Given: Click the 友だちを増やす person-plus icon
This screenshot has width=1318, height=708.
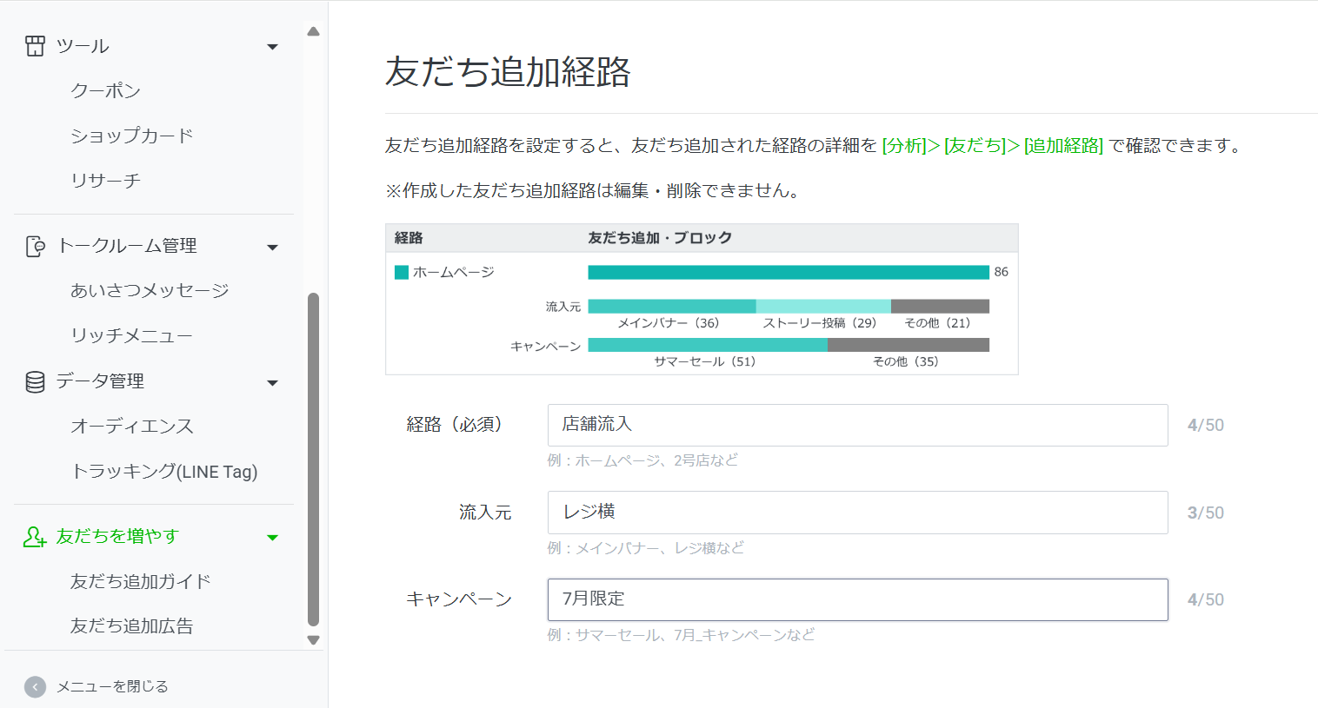Looking at the screenshot, I should pos(35,537).
